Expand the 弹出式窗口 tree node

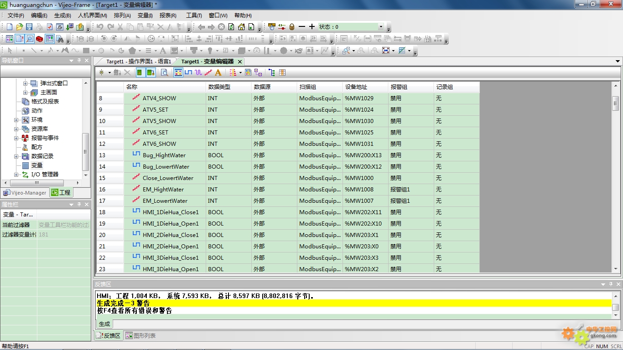pos(26,83)
